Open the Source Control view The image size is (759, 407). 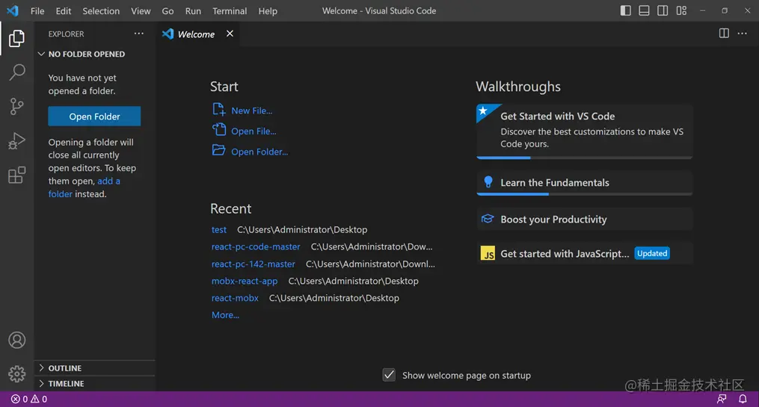click(16, 107)
